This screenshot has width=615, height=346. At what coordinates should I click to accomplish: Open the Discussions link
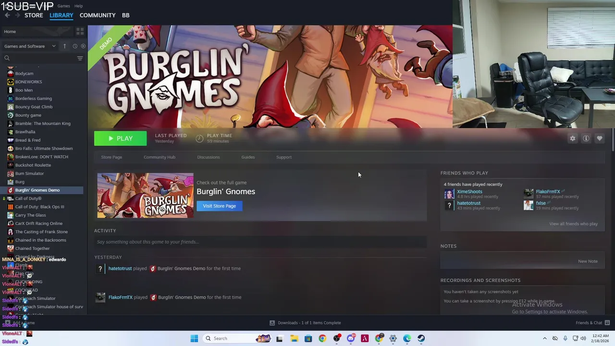click(x=209, y=157)
